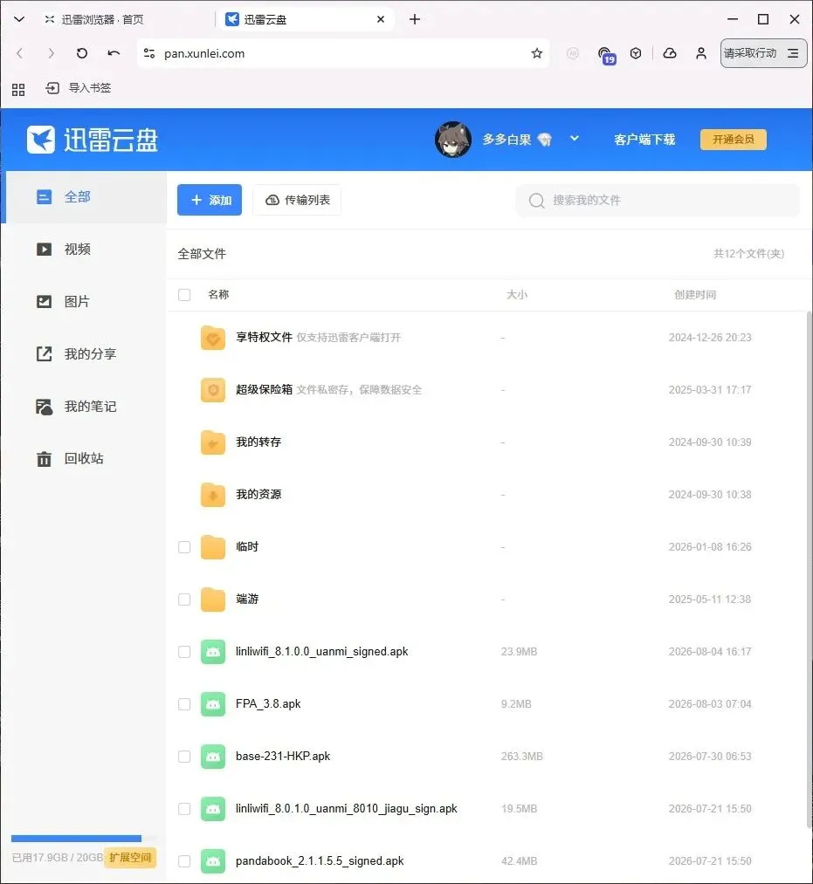The image size is (813, 884).
Task: Switch to 迅雷云盘 browser tab
Action: click(x=306, y=19)
